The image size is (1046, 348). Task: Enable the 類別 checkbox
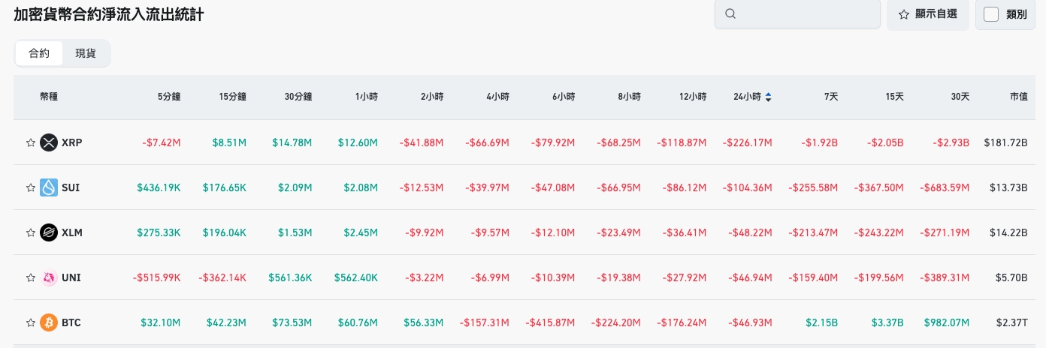click(x=991, y=14)
